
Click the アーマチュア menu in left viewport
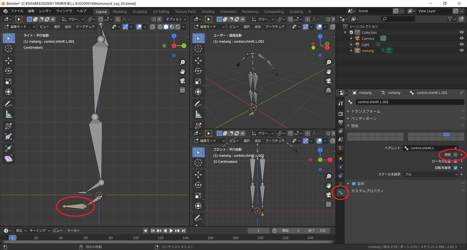[85, 27]
